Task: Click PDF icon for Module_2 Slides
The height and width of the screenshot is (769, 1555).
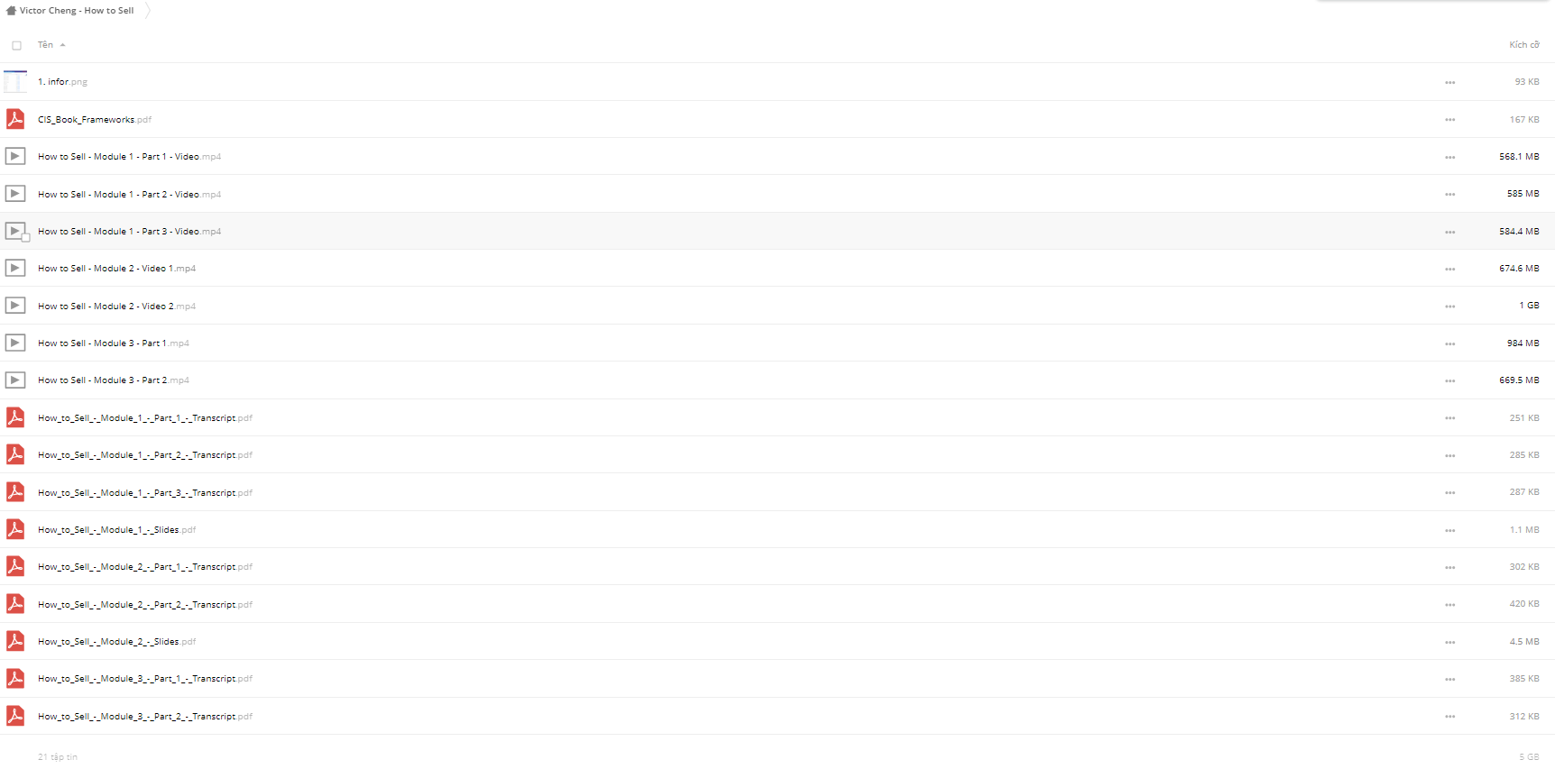Action: tap(15, 641)
